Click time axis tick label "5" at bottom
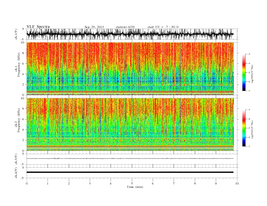The image size is (267, 206). (132, 183)
